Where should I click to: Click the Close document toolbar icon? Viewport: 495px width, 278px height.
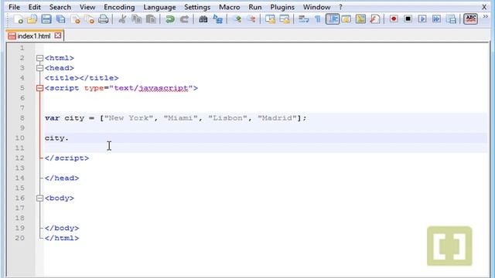(76, 19)
